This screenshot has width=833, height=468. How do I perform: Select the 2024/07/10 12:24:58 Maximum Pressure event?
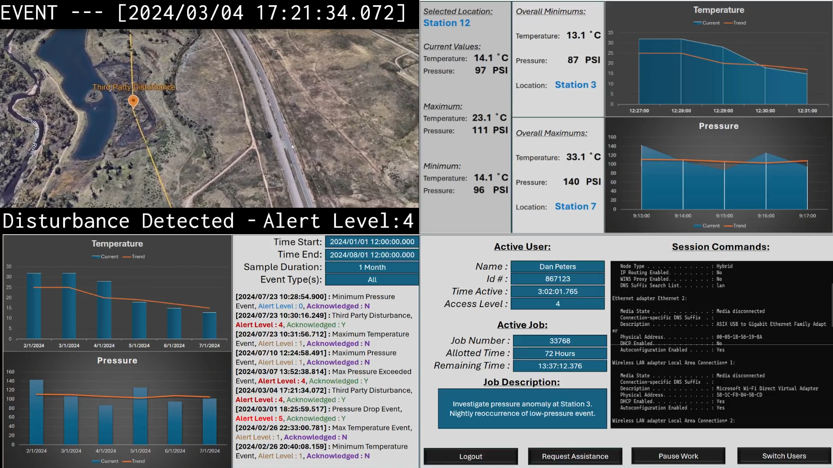click(316, 357)
